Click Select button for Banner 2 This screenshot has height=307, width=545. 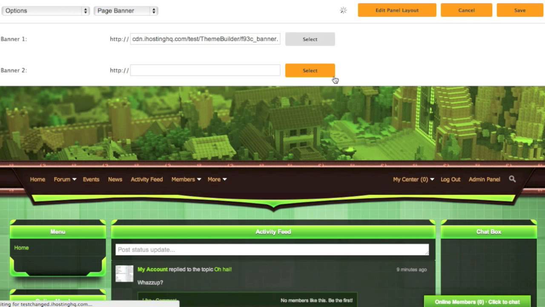tap(310, 70)
